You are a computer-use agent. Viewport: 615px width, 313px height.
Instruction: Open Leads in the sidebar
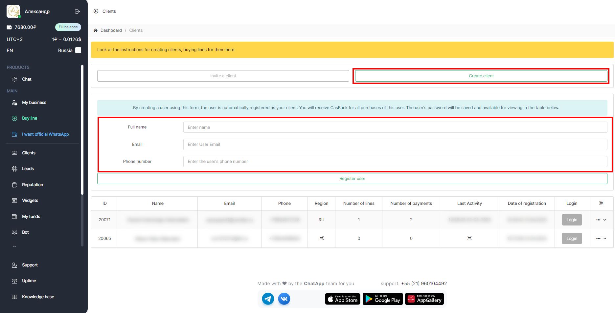(28, 169)
